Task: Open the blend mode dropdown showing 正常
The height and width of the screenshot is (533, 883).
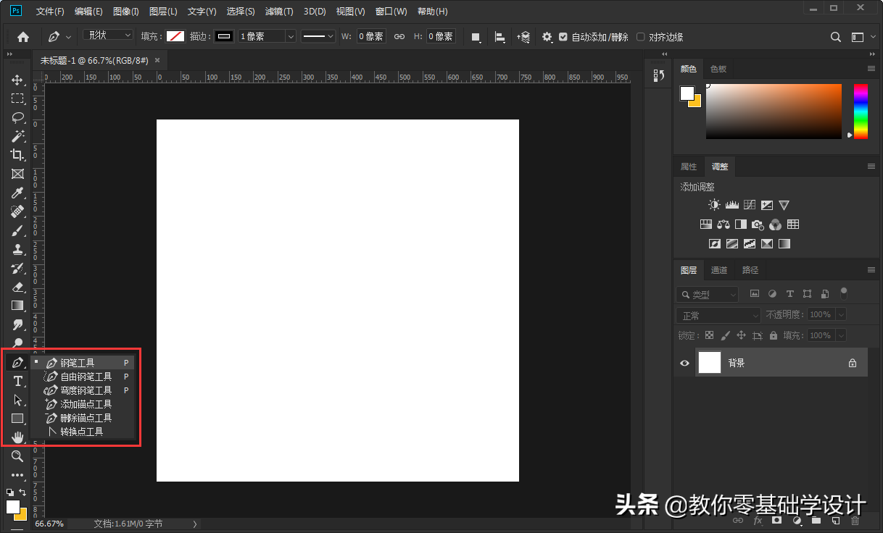Action: click(x=718, y=314)
